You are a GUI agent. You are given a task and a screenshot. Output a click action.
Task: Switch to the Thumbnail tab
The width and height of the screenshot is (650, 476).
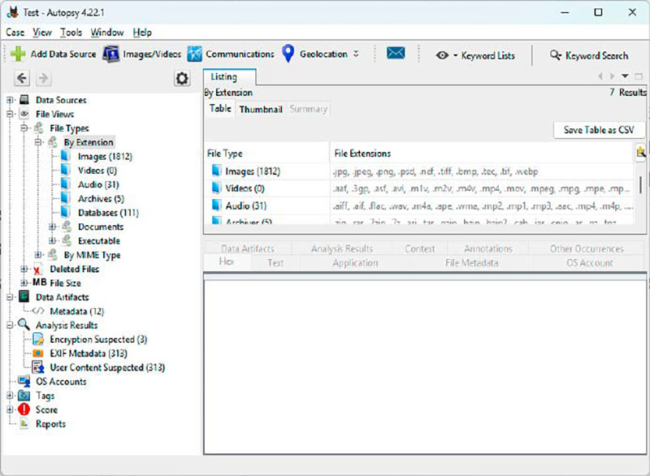pyautogui.click(x=261, y=110)
